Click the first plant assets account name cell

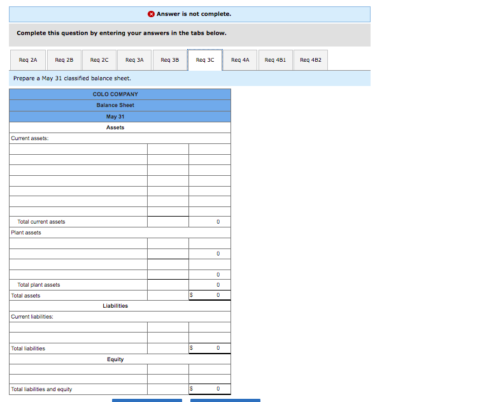click(78, 243)
